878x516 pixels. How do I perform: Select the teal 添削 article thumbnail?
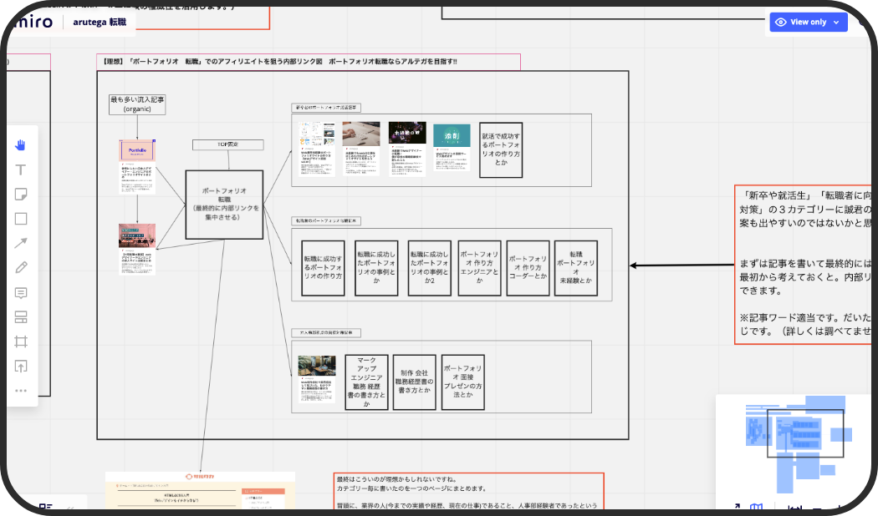pos(452,148)
